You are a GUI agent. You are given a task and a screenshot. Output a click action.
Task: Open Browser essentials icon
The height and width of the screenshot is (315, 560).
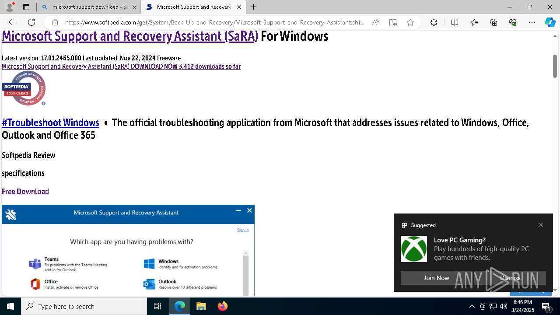click(x=513, y=22)
